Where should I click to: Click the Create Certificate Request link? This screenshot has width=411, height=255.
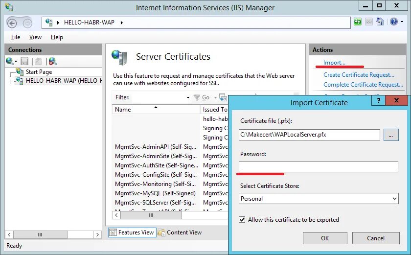tap(359, 75)
